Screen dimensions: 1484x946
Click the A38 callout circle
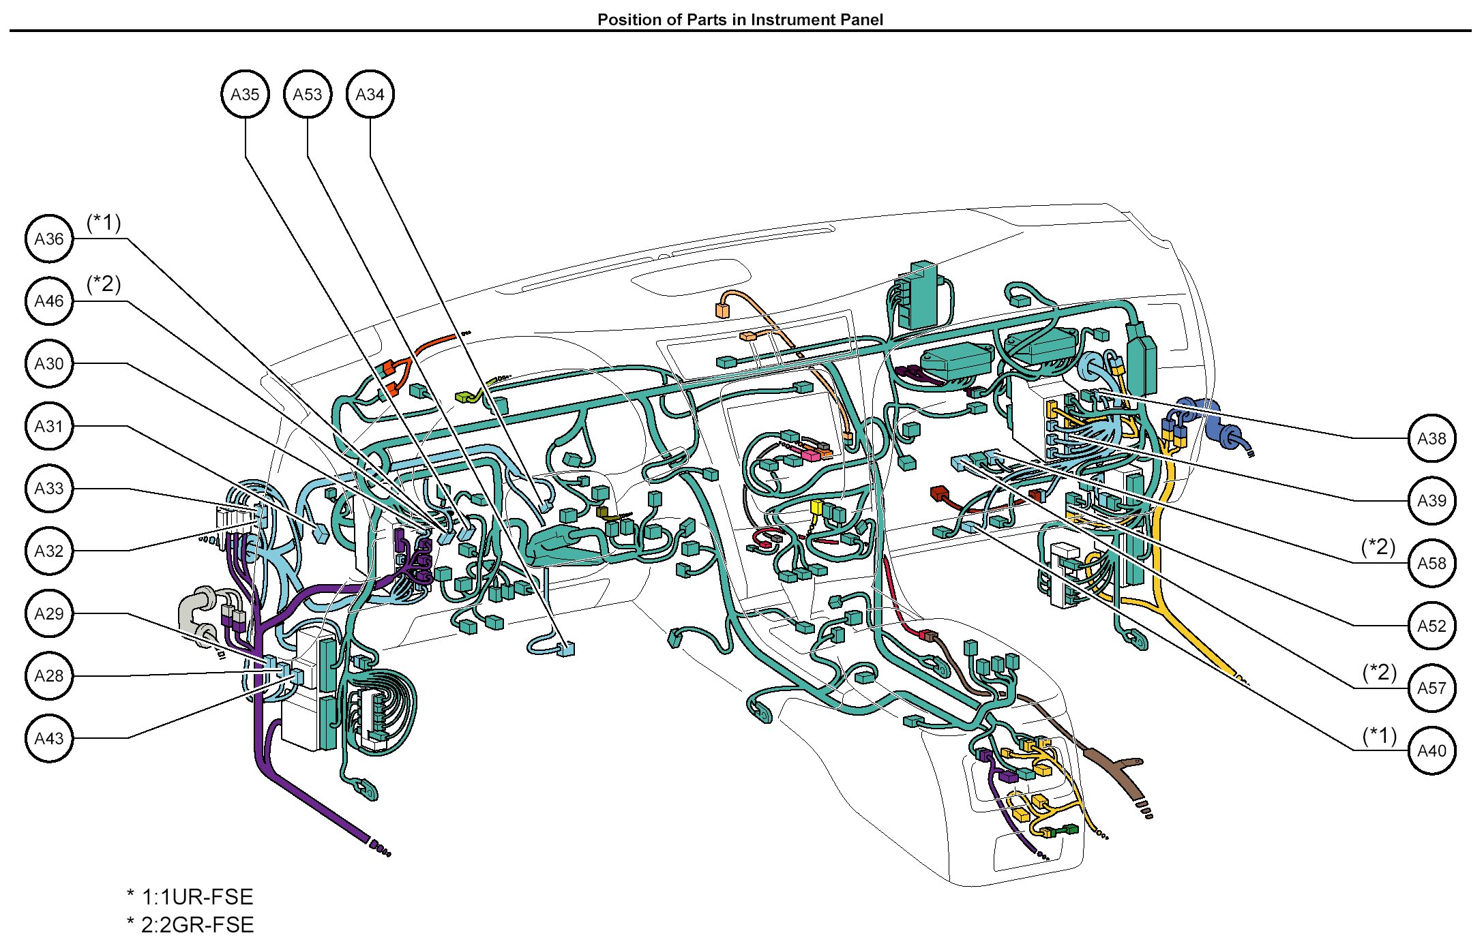[1431, 438]
